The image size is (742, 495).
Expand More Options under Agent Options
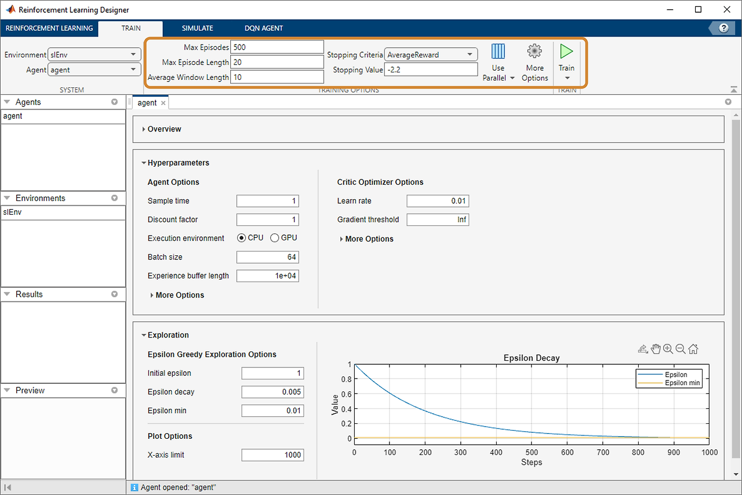coord(152,295)
